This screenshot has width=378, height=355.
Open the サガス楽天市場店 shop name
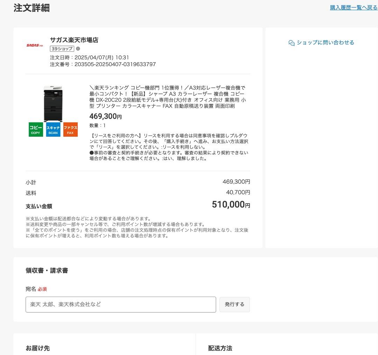click(x=74, y=40)
